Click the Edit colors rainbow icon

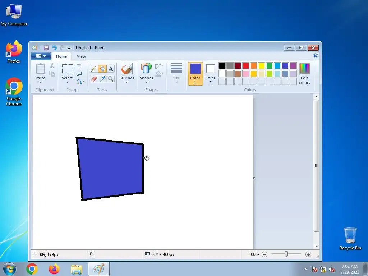[x=304, y=69]
